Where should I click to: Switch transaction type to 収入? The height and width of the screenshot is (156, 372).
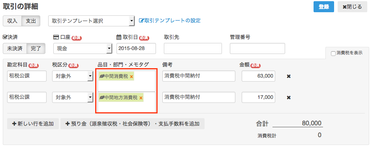12,21
